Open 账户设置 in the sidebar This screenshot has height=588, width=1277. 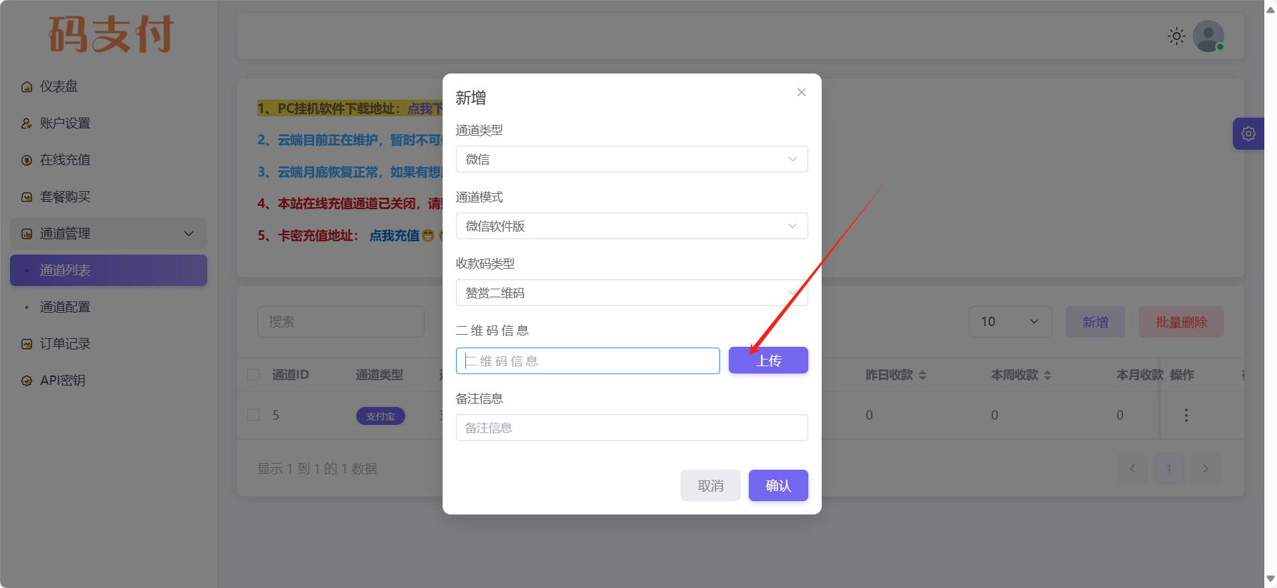click(x=108, y=124)
